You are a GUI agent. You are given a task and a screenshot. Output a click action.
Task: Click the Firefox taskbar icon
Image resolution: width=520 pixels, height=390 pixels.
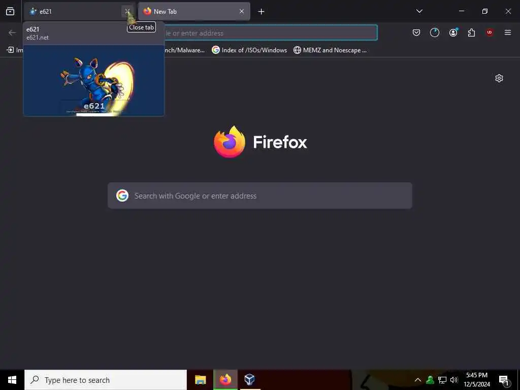click(x=225, y=380)
